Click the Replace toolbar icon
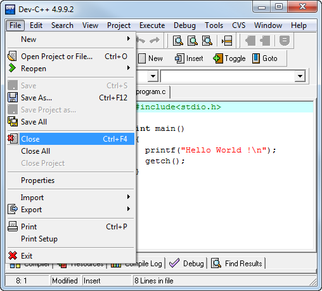322x291 pixels. (x=193, y=41)
